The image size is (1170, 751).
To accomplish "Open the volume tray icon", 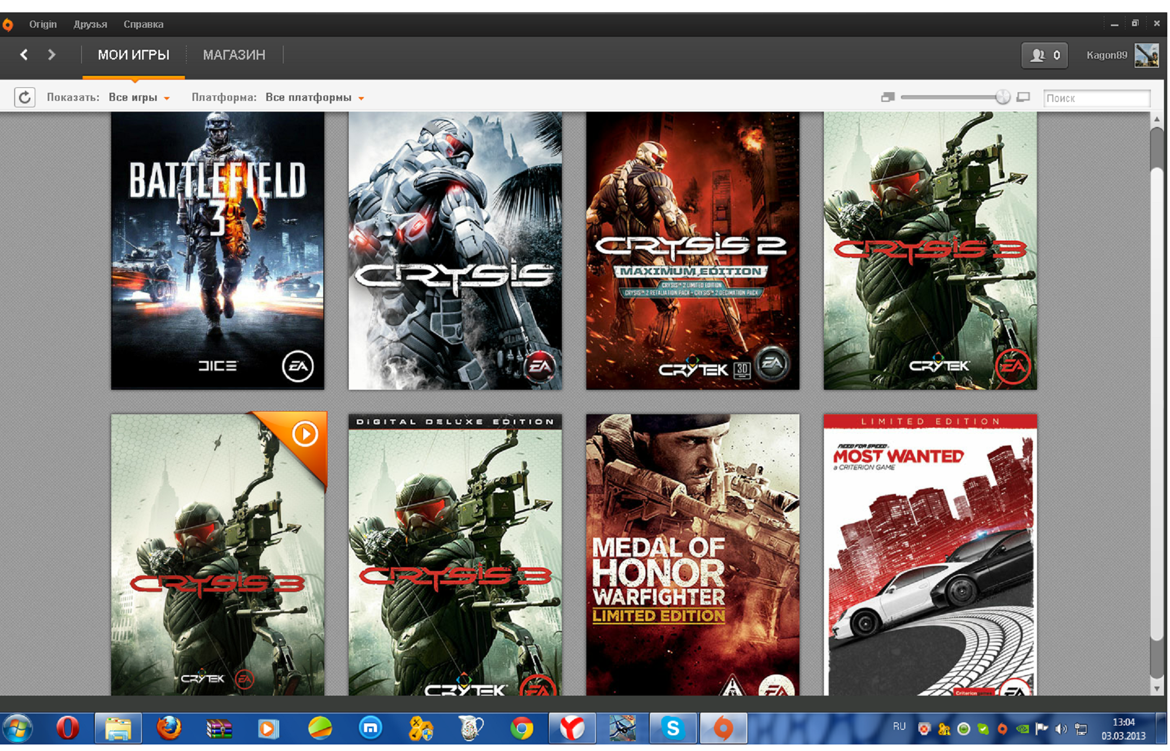I will (x=1061, y=729).
